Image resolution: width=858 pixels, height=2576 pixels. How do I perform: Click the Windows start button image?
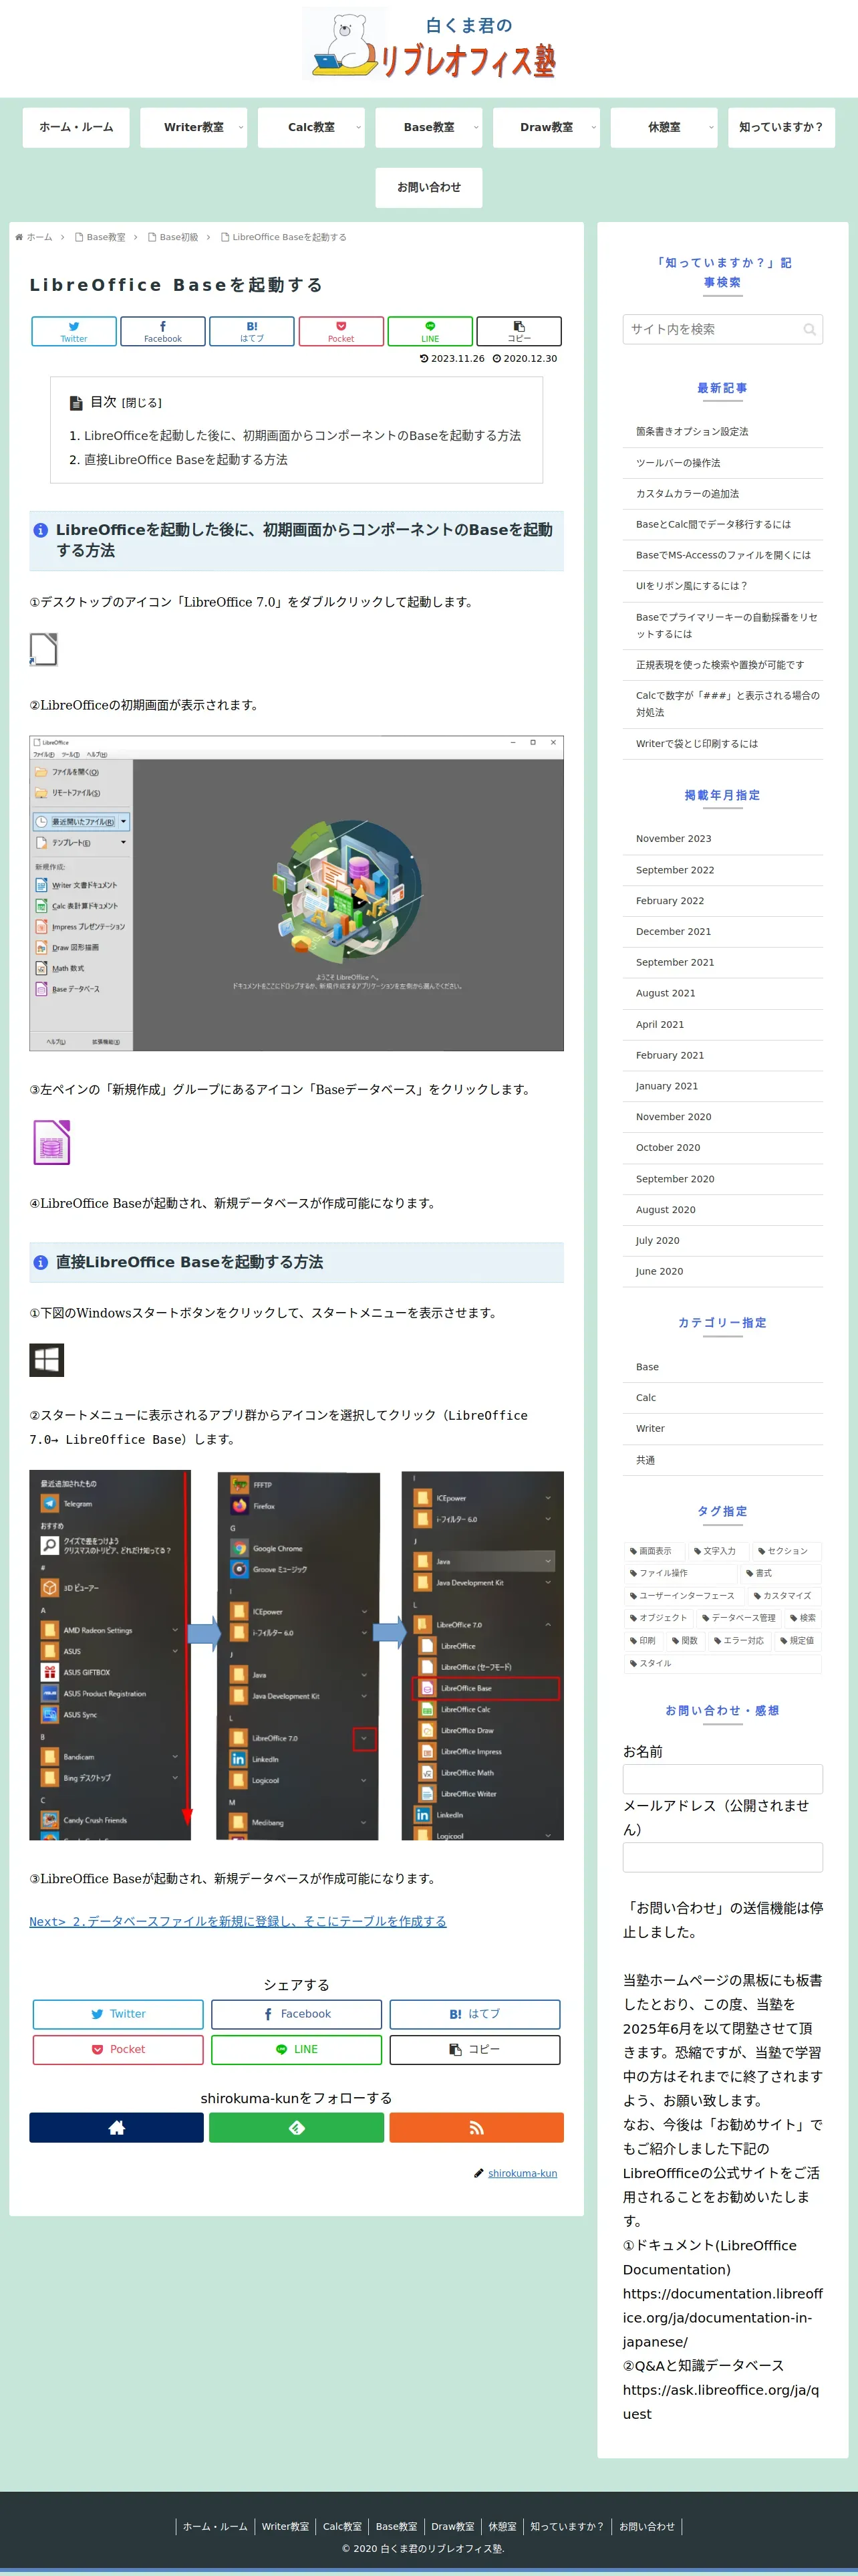[x=47, y=1360]
